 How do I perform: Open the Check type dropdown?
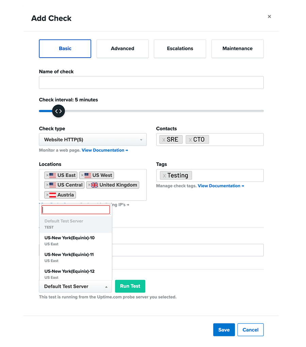pos(92,139)
